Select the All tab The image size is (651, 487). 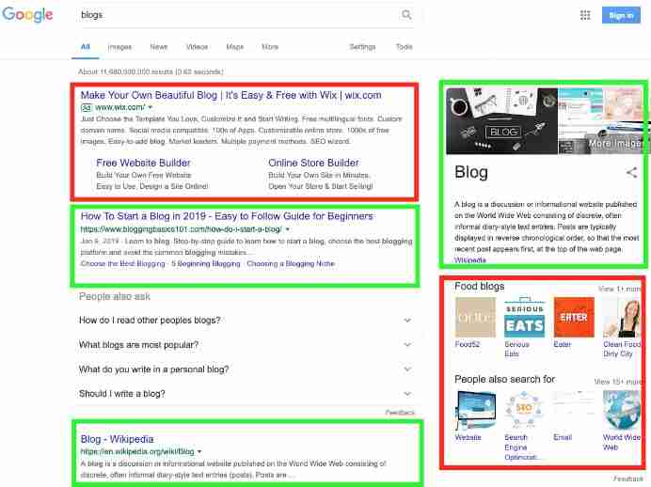85,47
